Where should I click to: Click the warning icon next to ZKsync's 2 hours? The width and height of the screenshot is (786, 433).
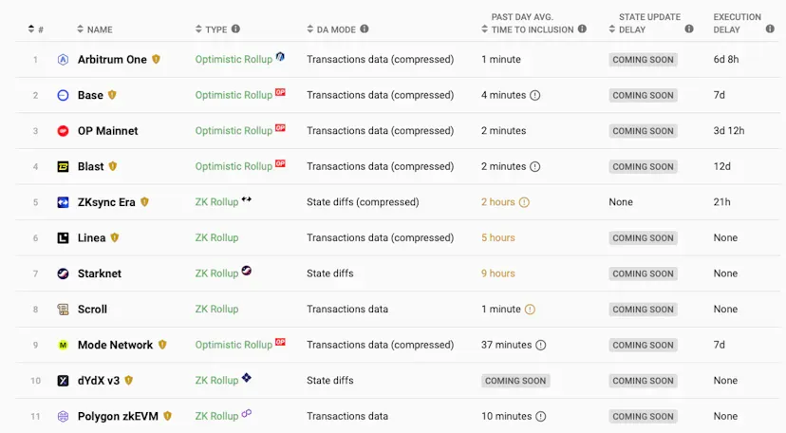click(524, 202)
